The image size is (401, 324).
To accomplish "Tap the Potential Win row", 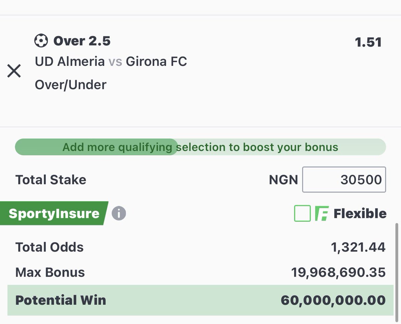I will tap(200, 300).
